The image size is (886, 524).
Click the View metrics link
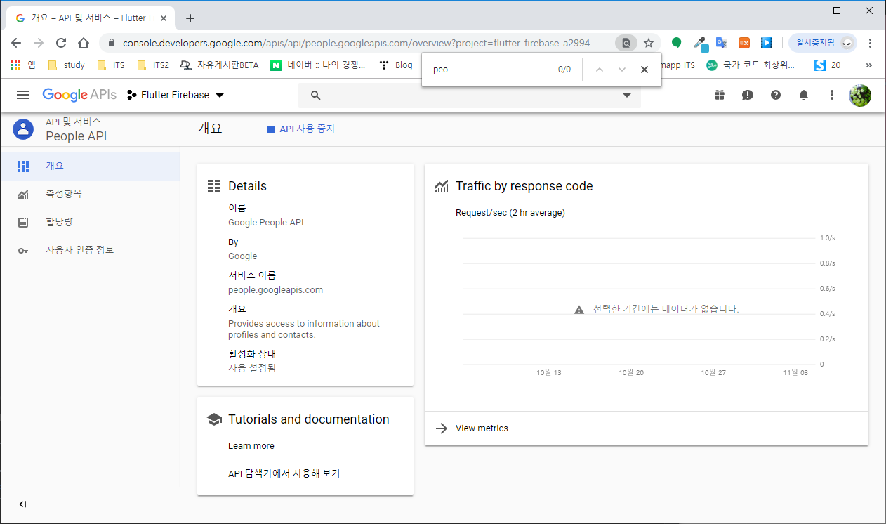tap(482, 428)
